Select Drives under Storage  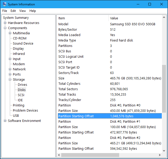point(22,85)
